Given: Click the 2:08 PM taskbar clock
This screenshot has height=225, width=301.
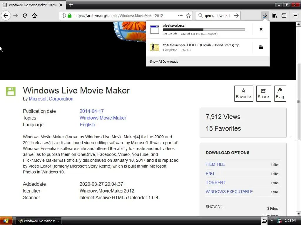Looking at the screenshot, I should coord(290,221).
